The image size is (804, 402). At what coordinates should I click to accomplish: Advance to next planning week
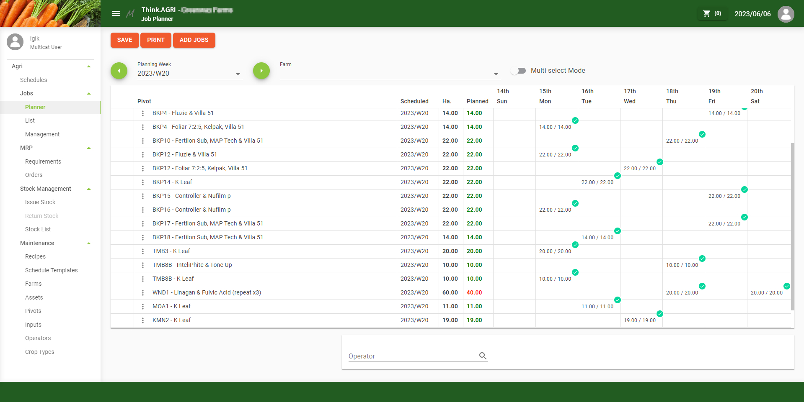click(261, 71)
